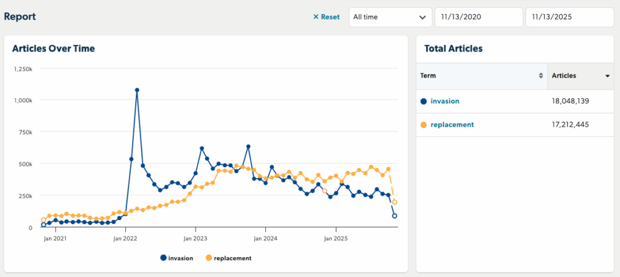
Task: Open the All time range dropdown
Action: (390, 17)
